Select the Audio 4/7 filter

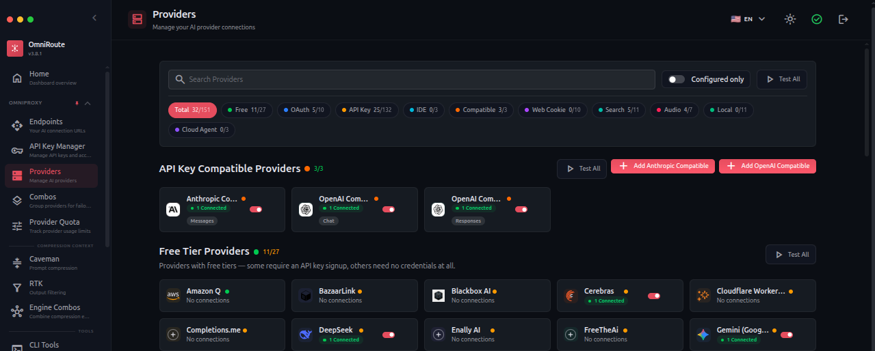pos(674,110)
